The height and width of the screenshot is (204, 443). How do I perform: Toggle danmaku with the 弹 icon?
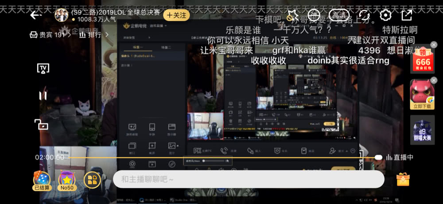pyautogui.click(x=313, y=15)
